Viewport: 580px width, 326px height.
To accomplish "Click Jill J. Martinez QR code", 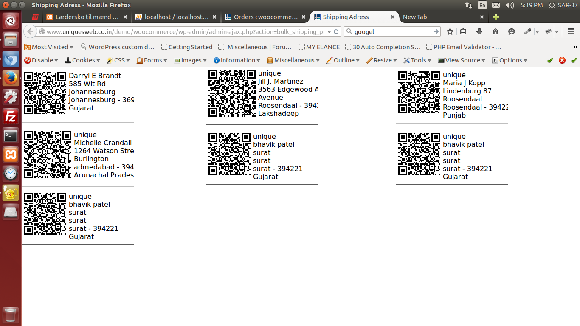I will (x=232, y=93).
